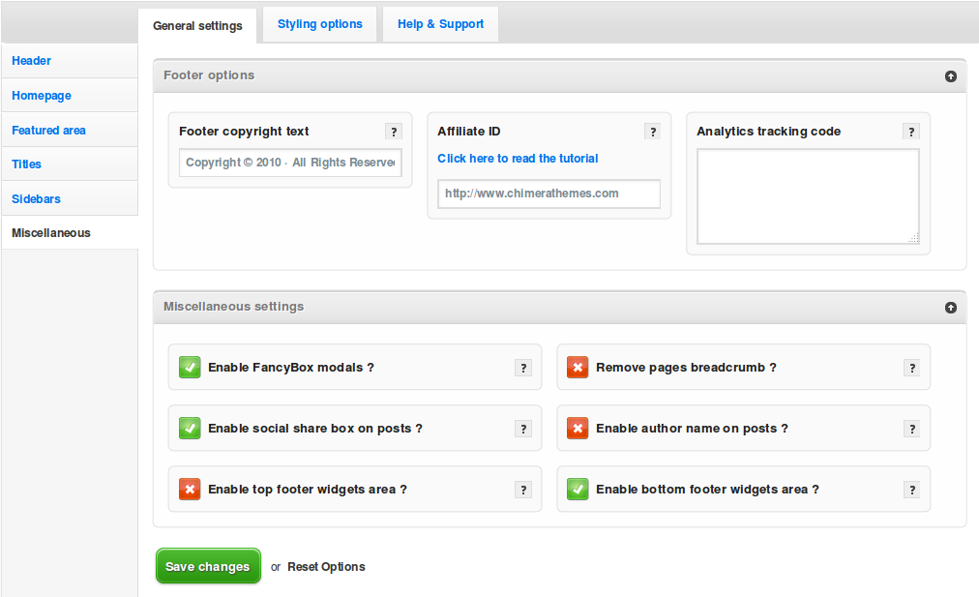This screenshot has height=597, width=979.
Task: Collapse the Footer options panel
Action: point(950,75)
